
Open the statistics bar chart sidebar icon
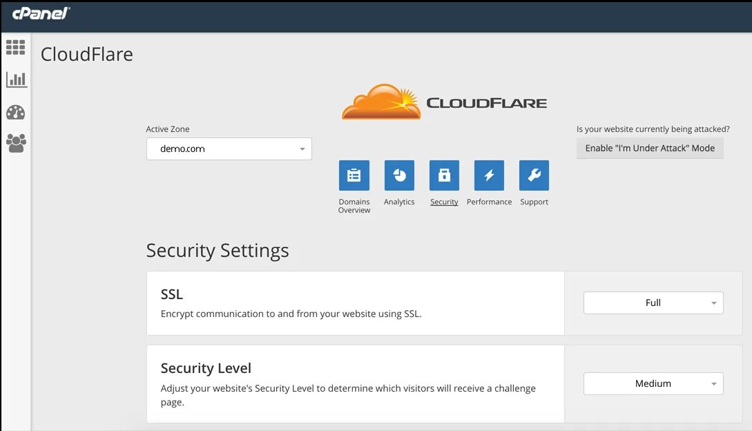17,79
